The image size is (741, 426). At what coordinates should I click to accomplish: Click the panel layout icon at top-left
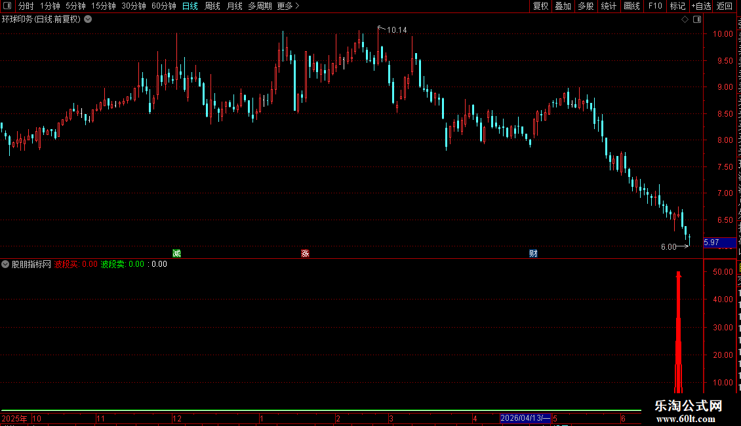[x=7, y=6]
